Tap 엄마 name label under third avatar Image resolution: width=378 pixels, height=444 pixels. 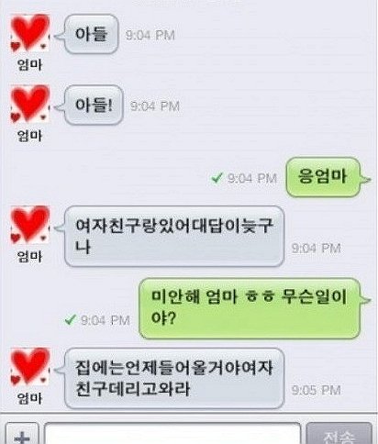point(29,257)
